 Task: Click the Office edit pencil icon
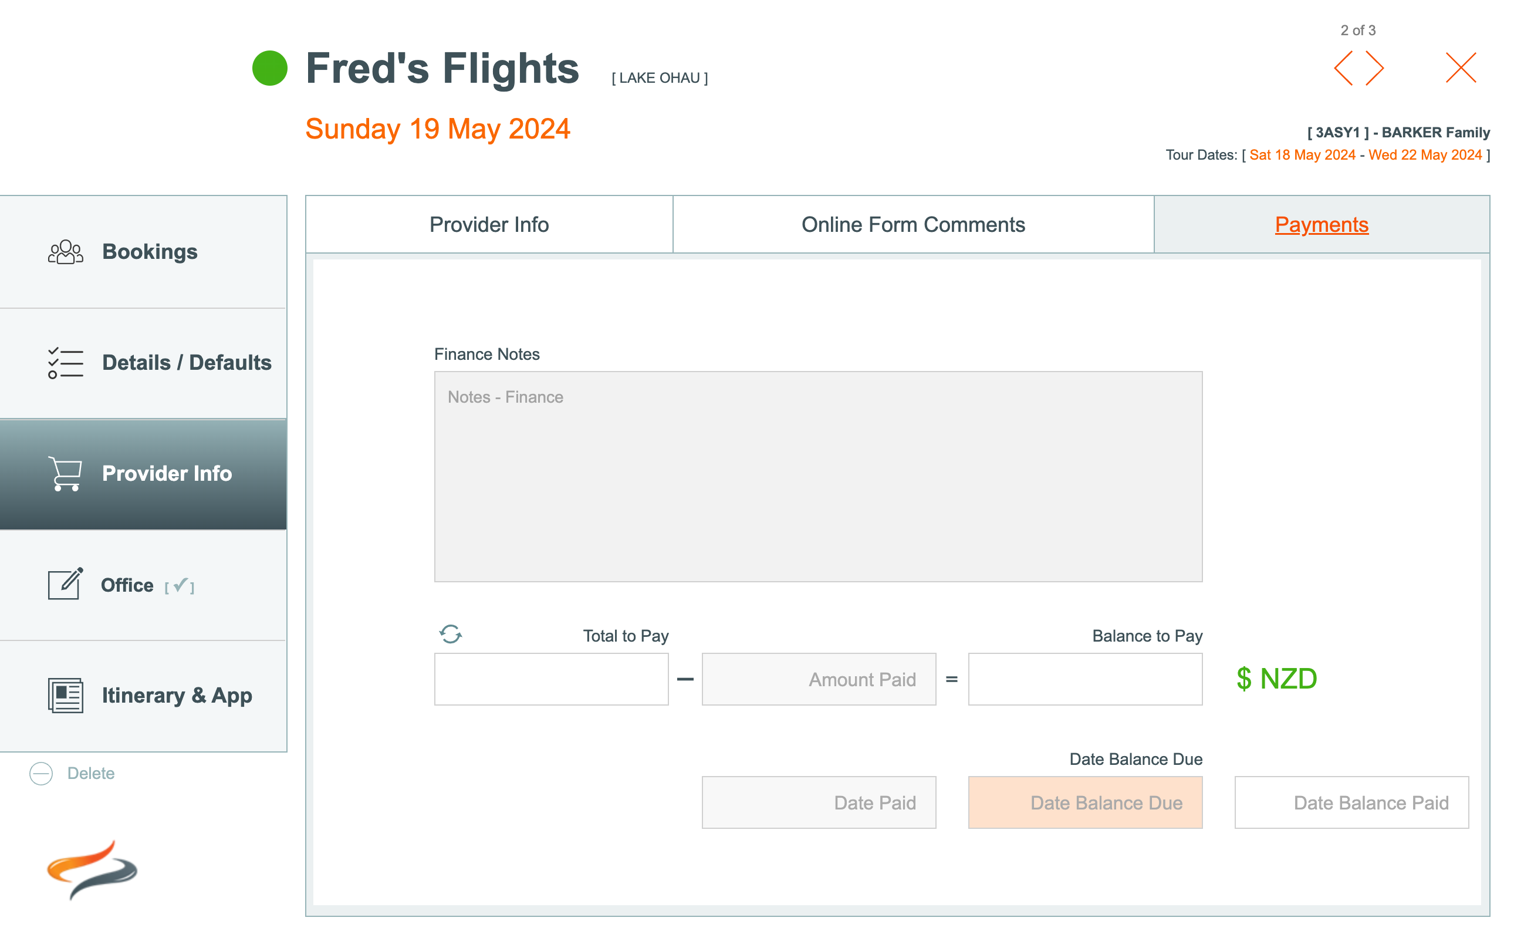point(65,583)
